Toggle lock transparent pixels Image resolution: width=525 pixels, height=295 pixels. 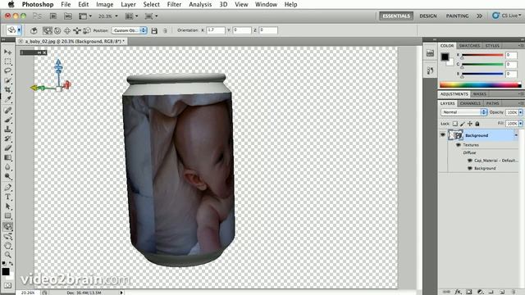455,124
